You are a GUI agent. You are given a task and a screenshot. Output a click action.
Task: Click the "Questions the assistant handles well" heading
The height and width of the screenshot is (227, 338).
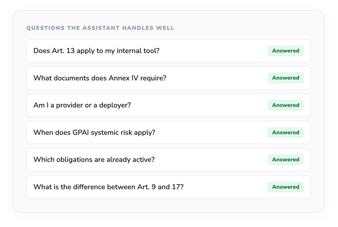(x=100, y=28)
